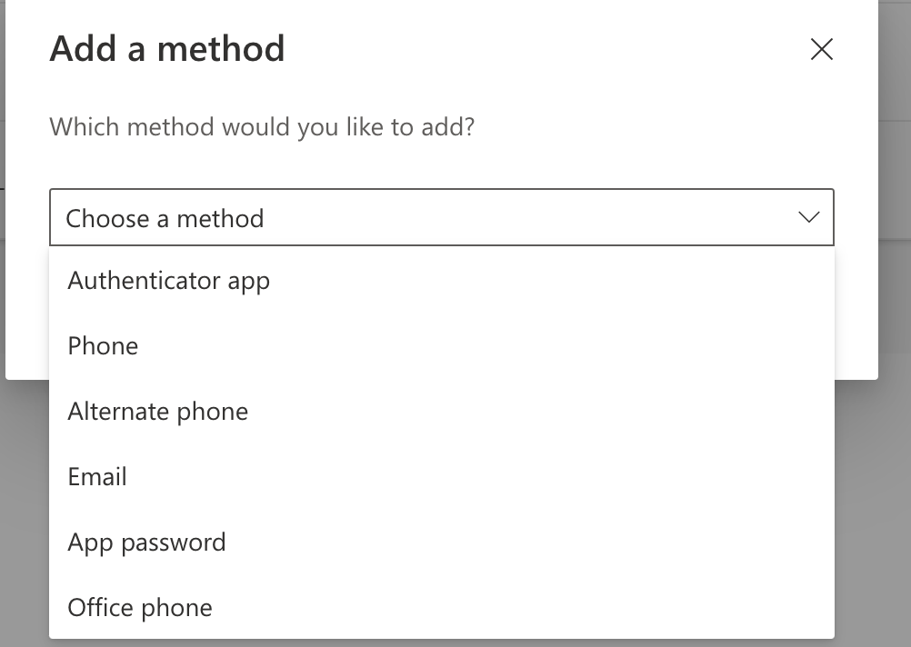Click the Add a method heading

(167, 49)
